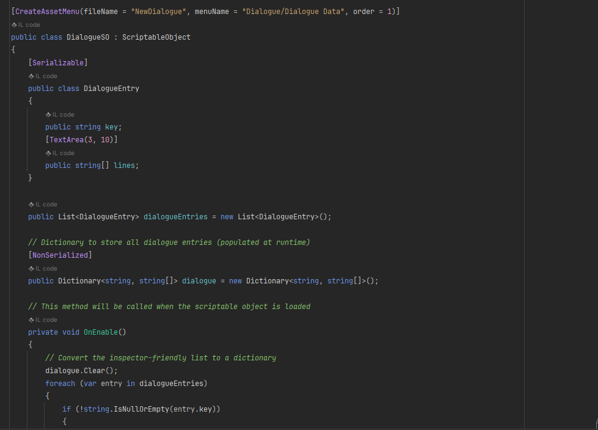Click the opening brace below DialogueSO class
598x430 pixels.
pos(13,49)
